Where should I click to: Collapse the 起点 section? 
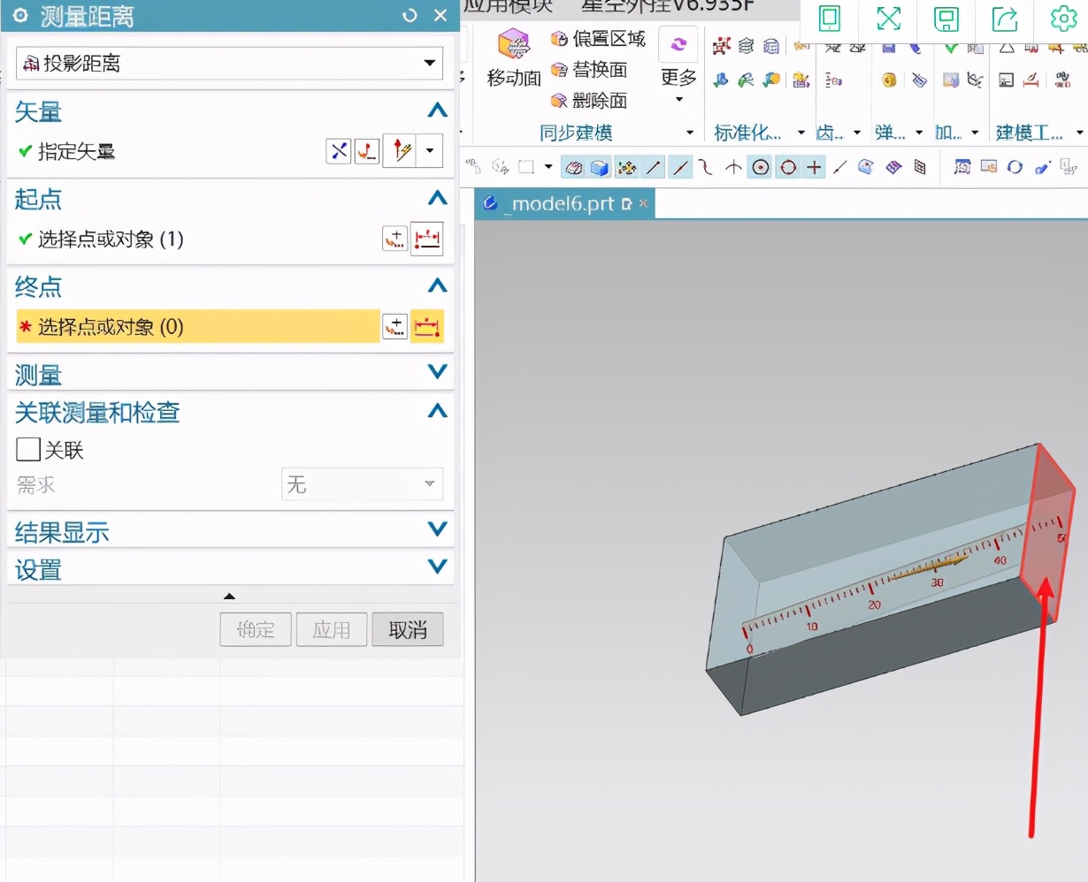point(437,198)
